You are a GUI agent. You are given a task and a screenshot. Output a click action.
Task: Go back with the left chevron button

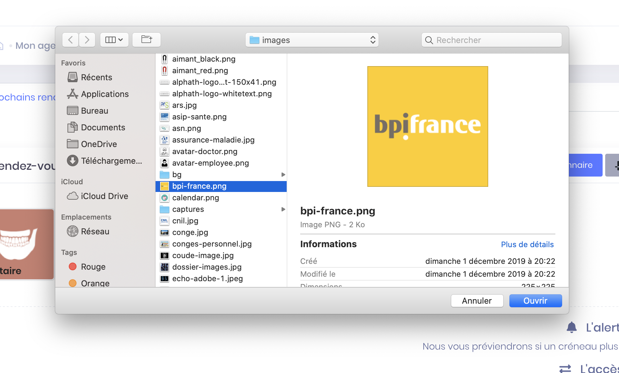pyautogui.click(x=70, y=40)
